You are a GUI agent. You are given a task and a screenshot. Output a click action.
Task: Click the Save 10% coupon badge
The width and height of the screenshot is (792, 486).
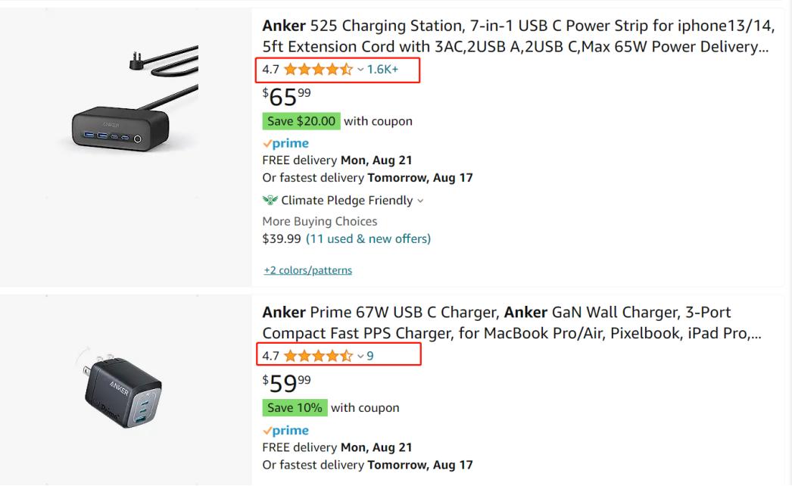coord(295,407)
